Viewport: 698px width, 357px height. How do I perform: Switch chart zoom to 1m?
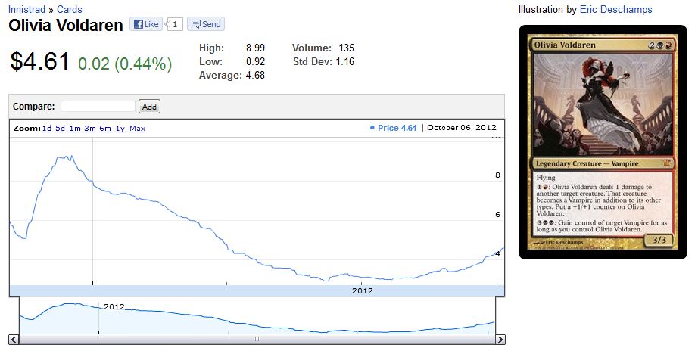(x=74, y=129)
